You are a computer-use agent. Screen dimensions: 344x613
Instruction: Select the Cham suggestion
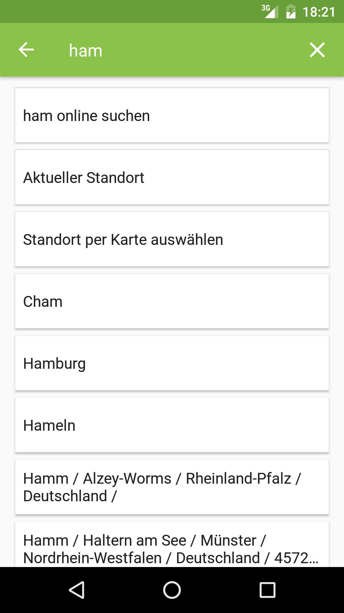tap(172, 301)
